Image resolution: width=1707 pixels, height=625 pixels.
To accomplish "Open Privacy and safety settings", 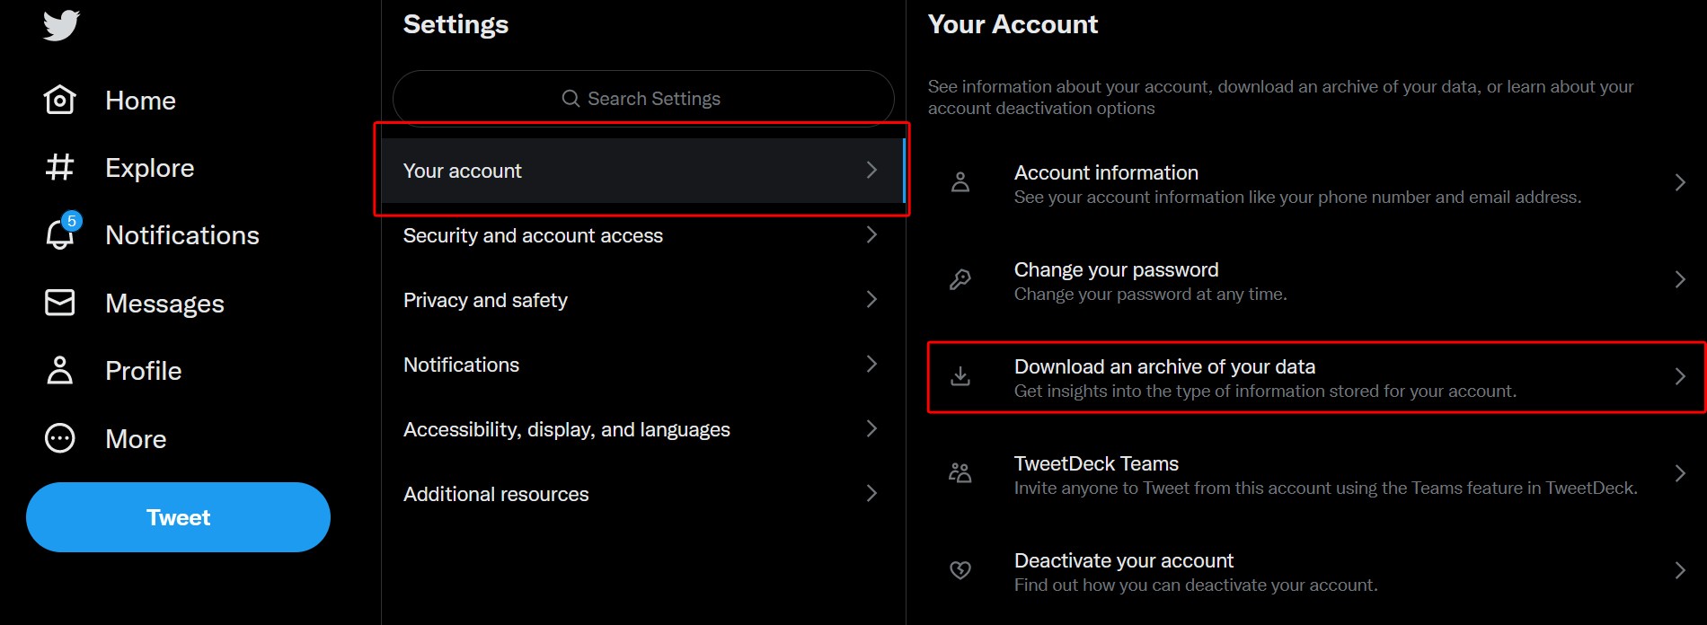I will (641, 299).
